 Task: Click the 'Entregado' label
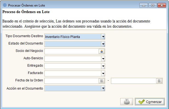35,66
